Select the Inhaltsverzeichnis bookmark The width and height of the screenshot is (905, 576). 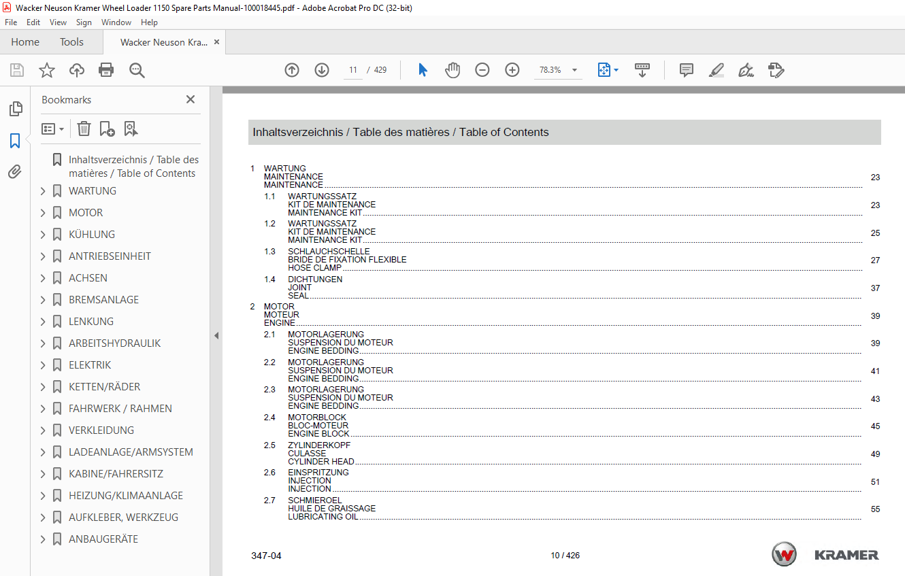133,167
